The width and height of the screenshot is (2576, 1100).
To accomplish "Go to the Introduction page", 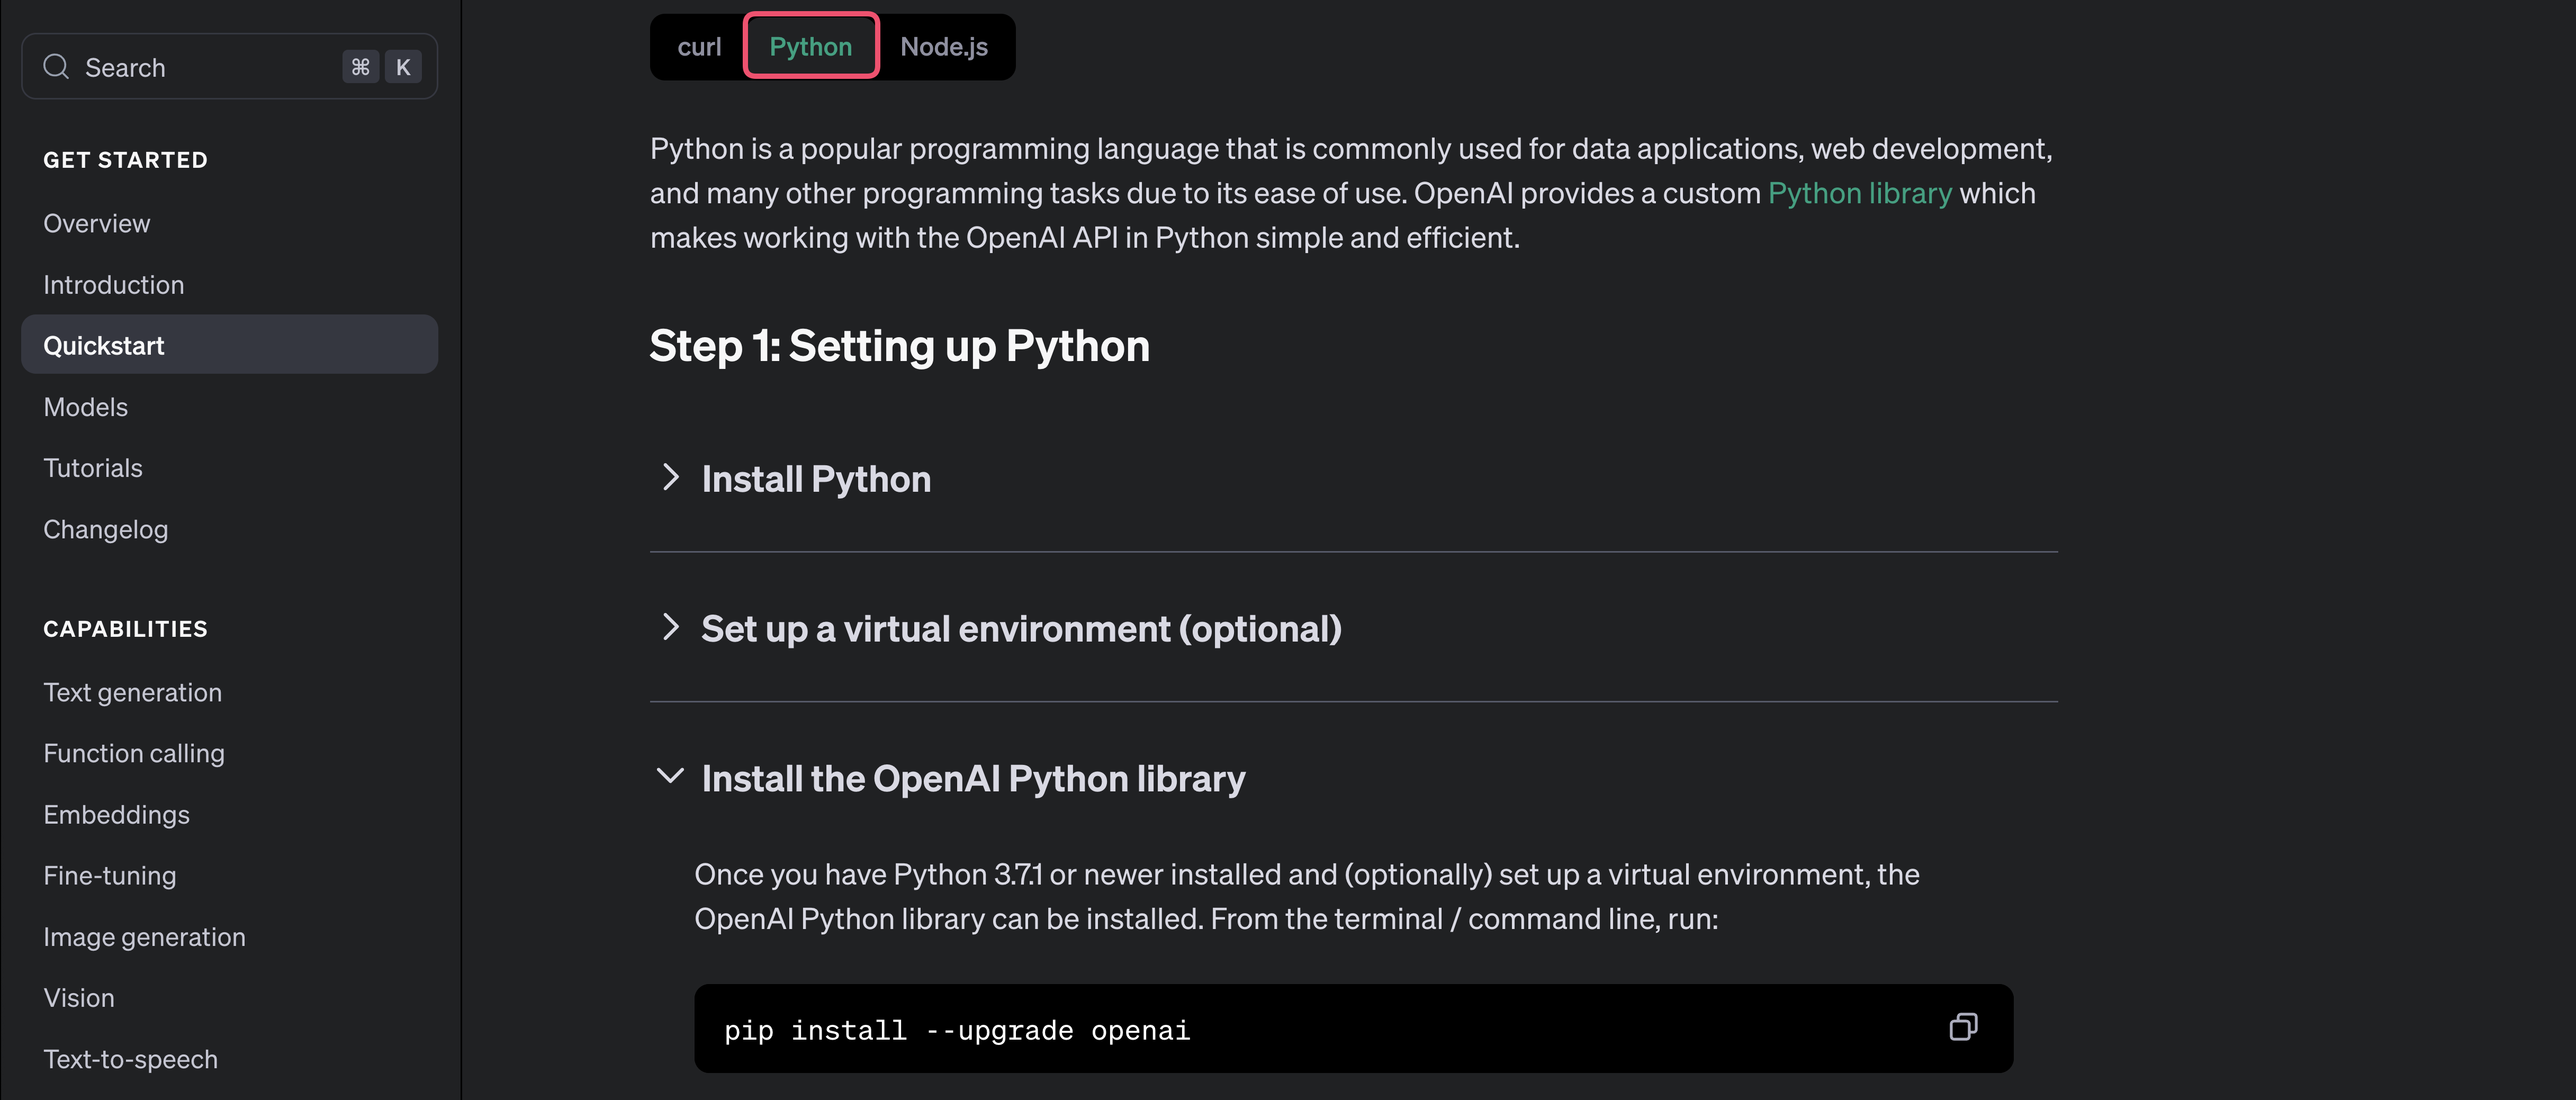I will [113, 285].
